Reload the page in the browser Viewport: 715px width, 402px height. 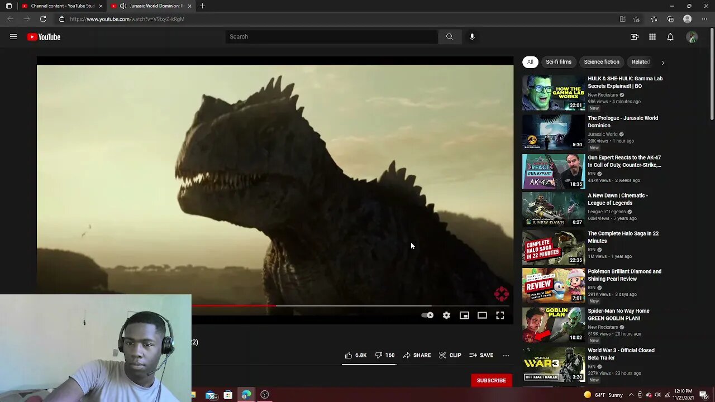[x=43, y=19]
